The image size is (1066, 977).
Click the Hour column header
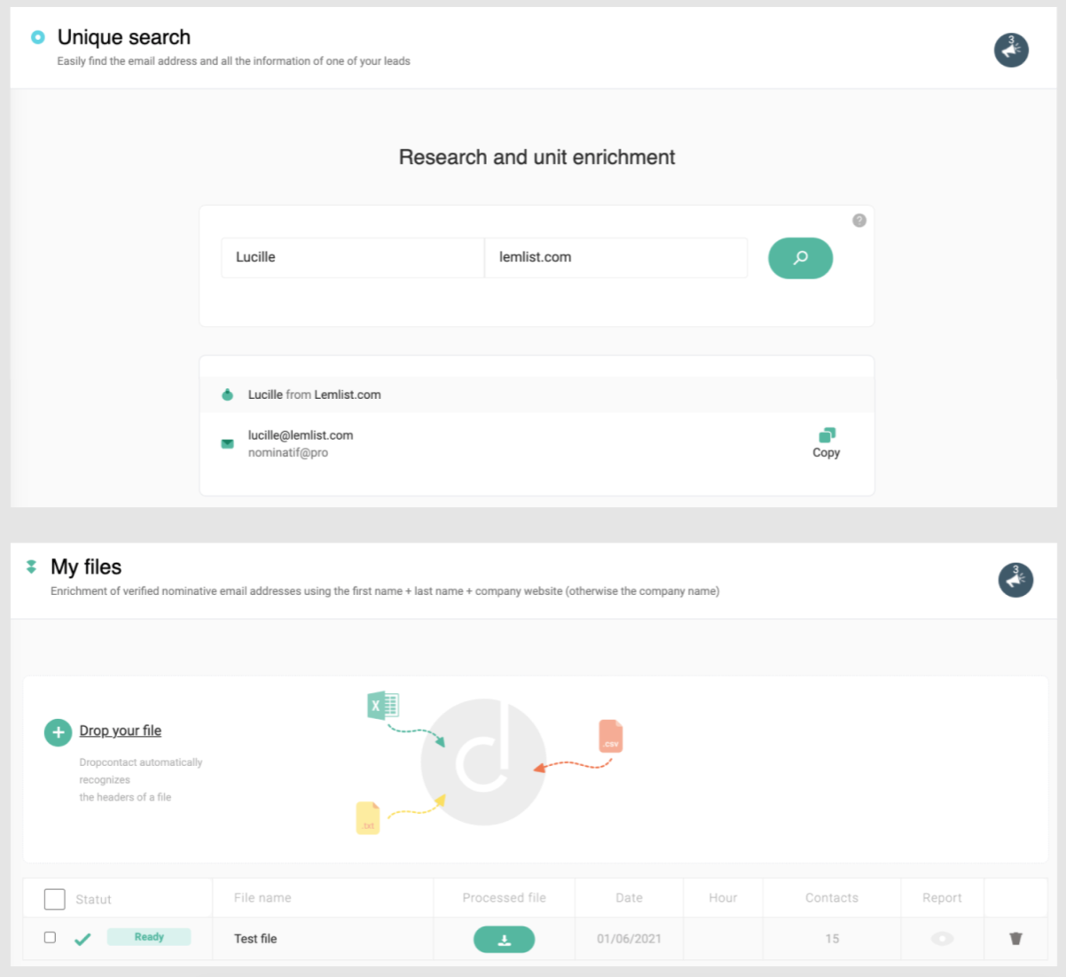pyautogui.click(x=723, y=898)
